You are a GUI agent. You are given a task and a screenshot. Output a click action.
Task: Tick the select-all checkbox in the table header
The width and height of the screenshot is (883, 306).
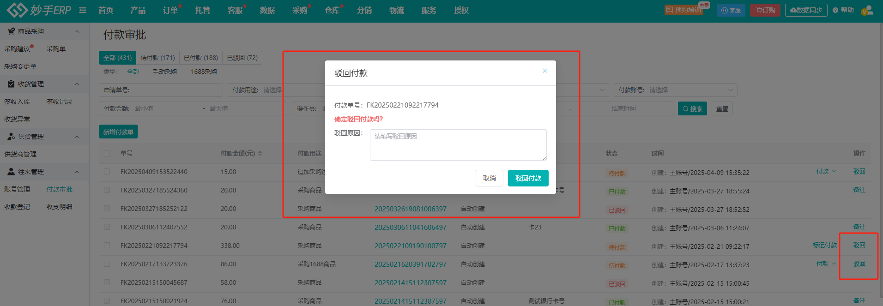[107, 153]
